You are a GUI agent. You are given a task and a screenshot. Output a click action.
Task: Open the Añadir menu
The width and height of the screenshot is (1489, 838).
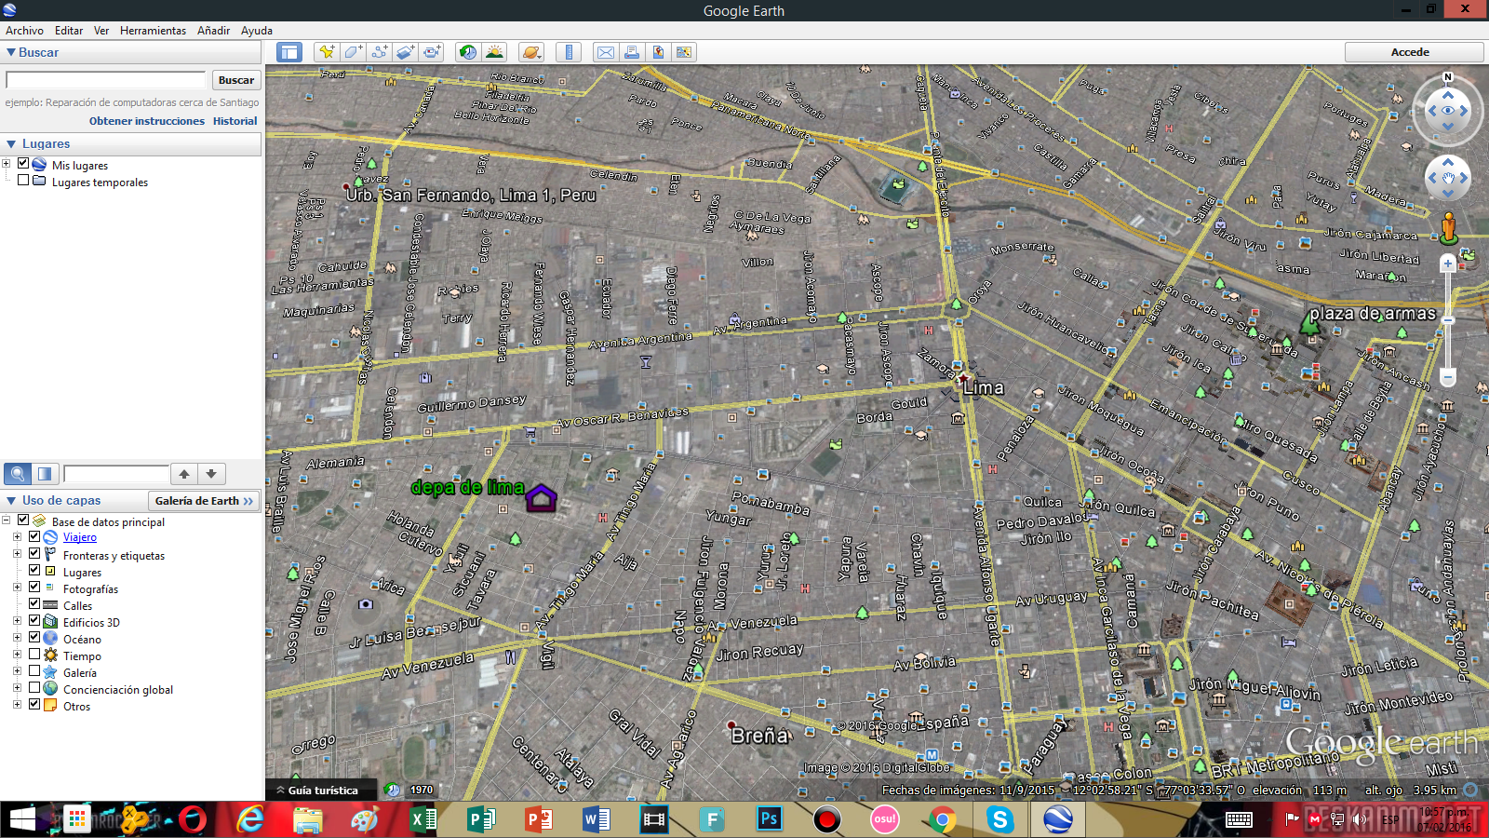tap(213, 31)
